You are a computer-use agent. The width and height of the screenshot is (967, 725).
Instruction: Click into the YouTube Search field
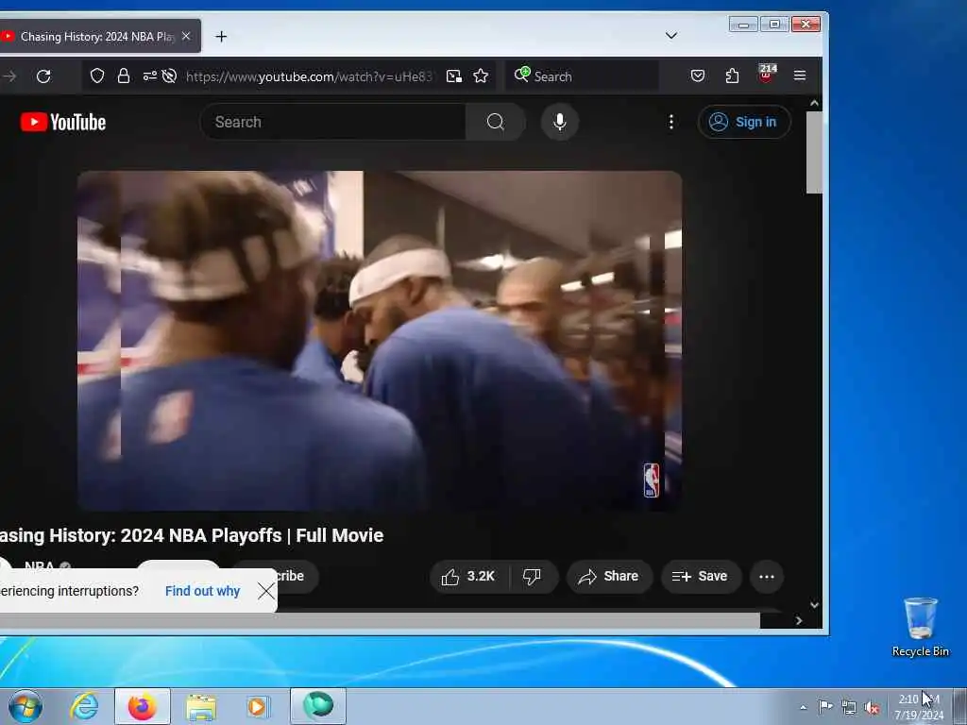[333, 122]
